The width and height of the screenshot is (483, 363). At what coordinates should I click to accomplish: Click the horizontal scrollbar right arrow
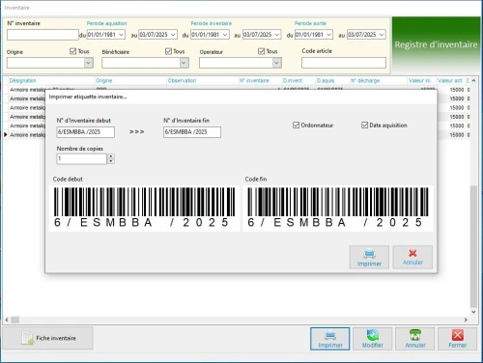coord(466,320)
